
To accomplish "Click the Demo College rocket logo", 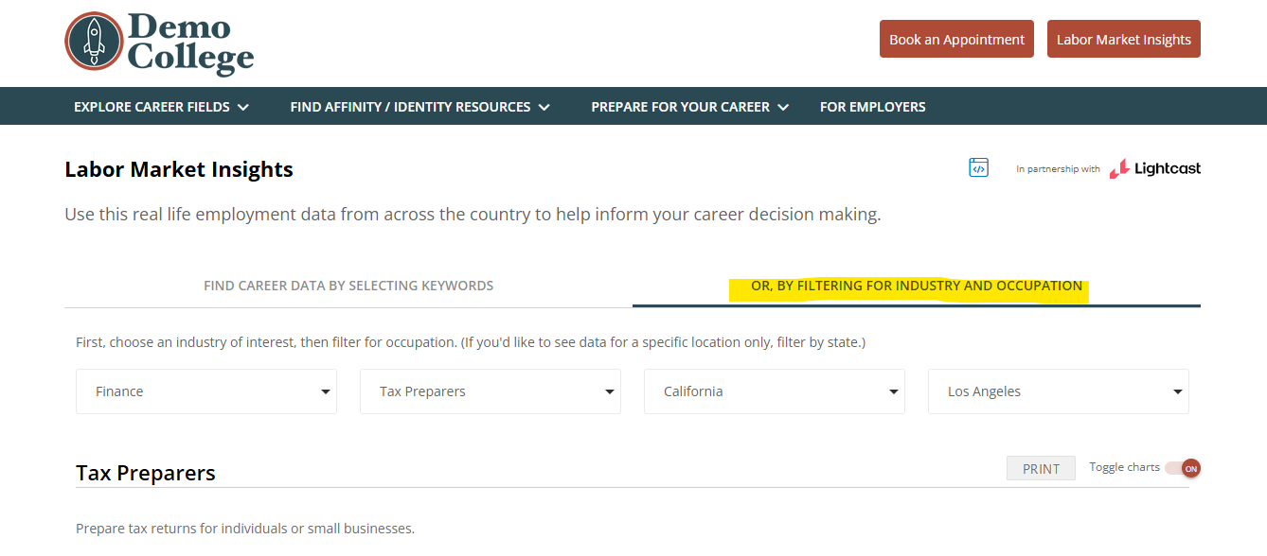I will [94, 41].
